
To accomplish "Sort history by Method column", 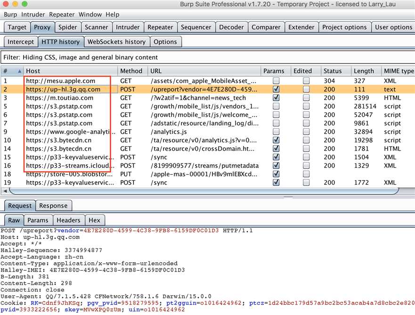I will pyautogui.click(x=132, y=71).
